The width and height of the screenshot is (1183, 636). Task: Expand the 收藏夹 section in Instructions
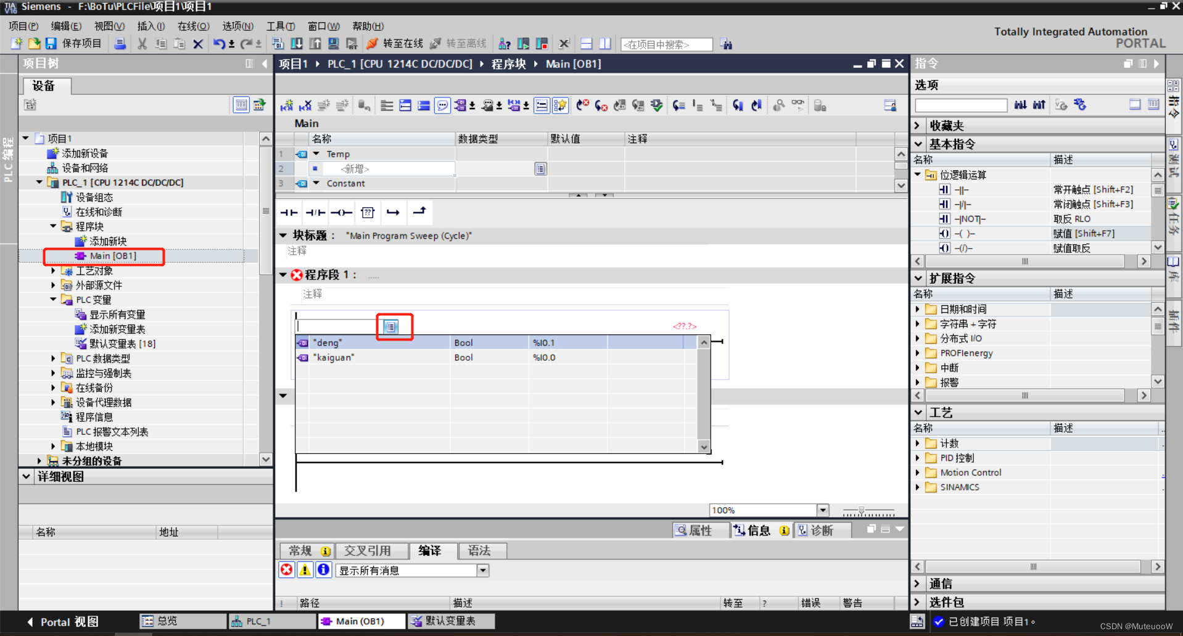point(918,126)
